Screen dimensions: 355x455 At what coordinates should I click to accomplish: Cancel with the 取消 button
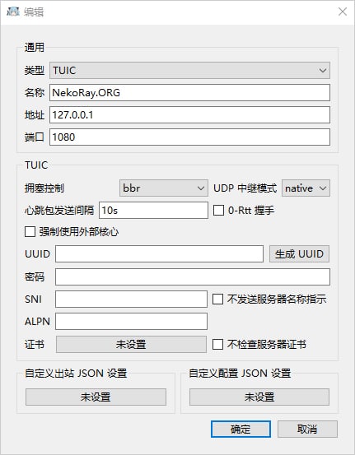tap(307, 429)
